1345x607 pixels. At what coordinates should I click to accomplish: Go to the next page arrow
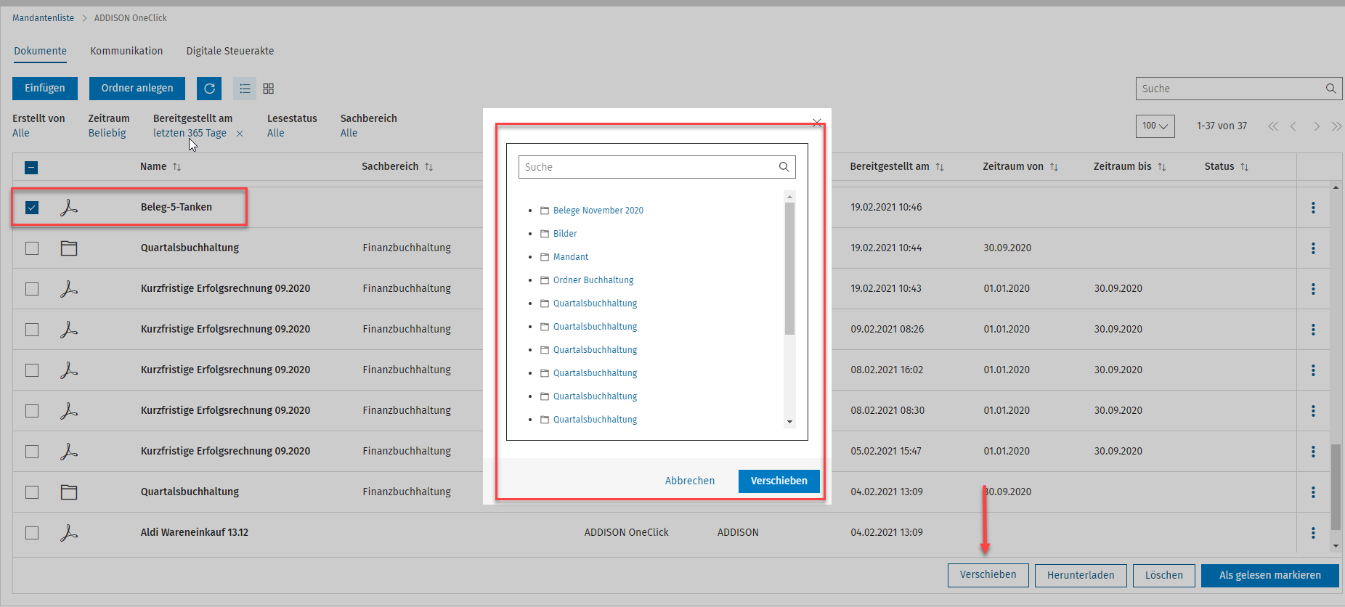[1316, 126]
